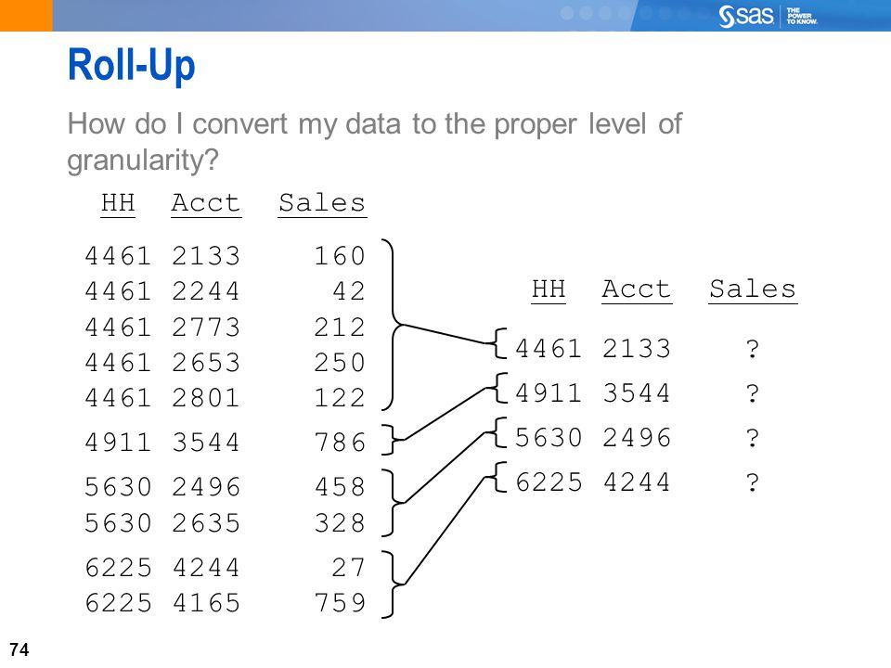The width and height of the screenshot is (891, 668).
Task: Select account number 2244
Action: tap(206, 291)
